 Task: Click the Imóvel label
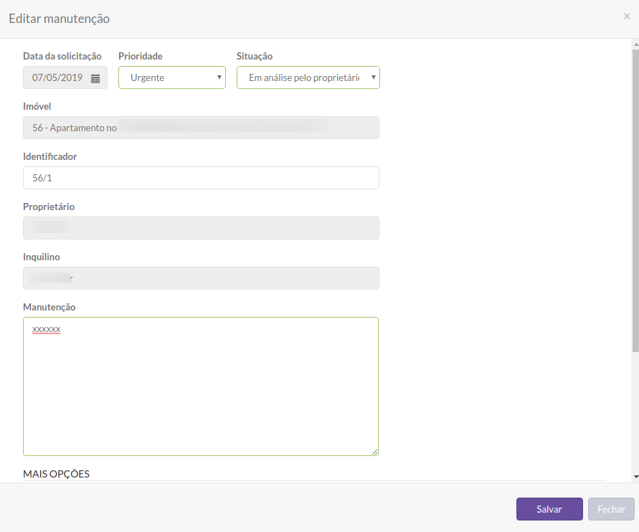tap(37, 106)
